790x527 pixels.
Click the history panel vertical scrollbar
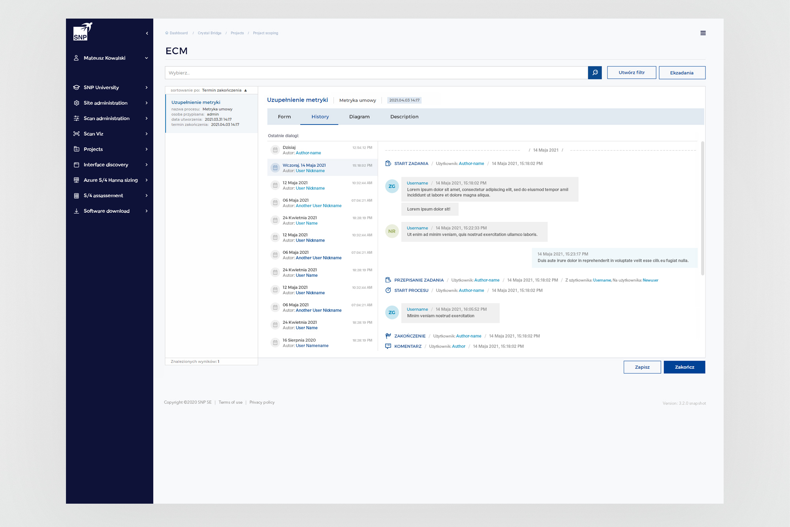[702, 208]
